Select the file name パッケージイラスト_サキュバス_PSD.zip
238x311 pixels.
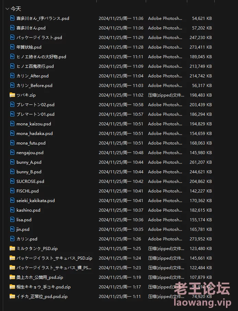54,258
